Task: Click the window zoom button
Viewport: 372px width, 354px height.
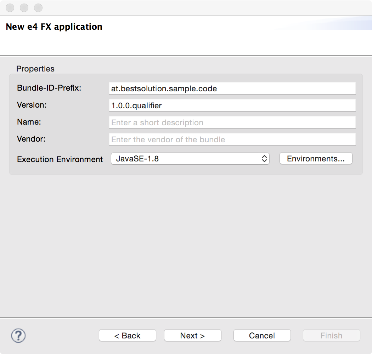Action: coord(38,7)
